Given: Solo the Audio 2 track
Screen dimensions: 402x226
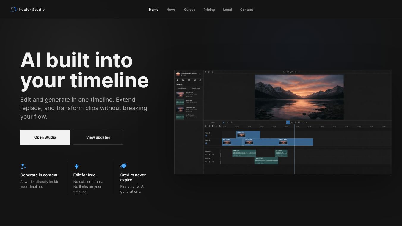Looking at the screenshot, I should click(209, 162).
